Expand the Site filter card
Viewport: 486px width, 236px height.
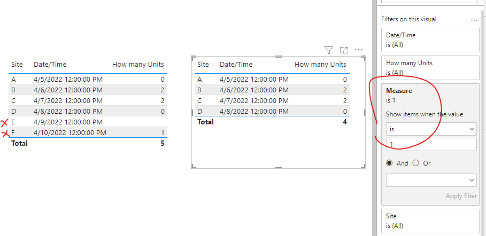tap(430, 221)
